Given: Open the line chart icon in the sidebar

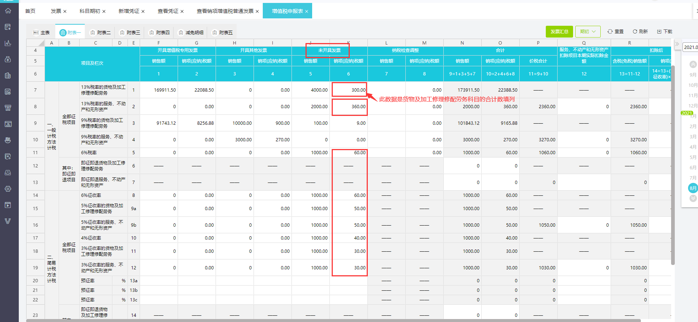Looking at the screenshot, I should (x=8, y=43).
